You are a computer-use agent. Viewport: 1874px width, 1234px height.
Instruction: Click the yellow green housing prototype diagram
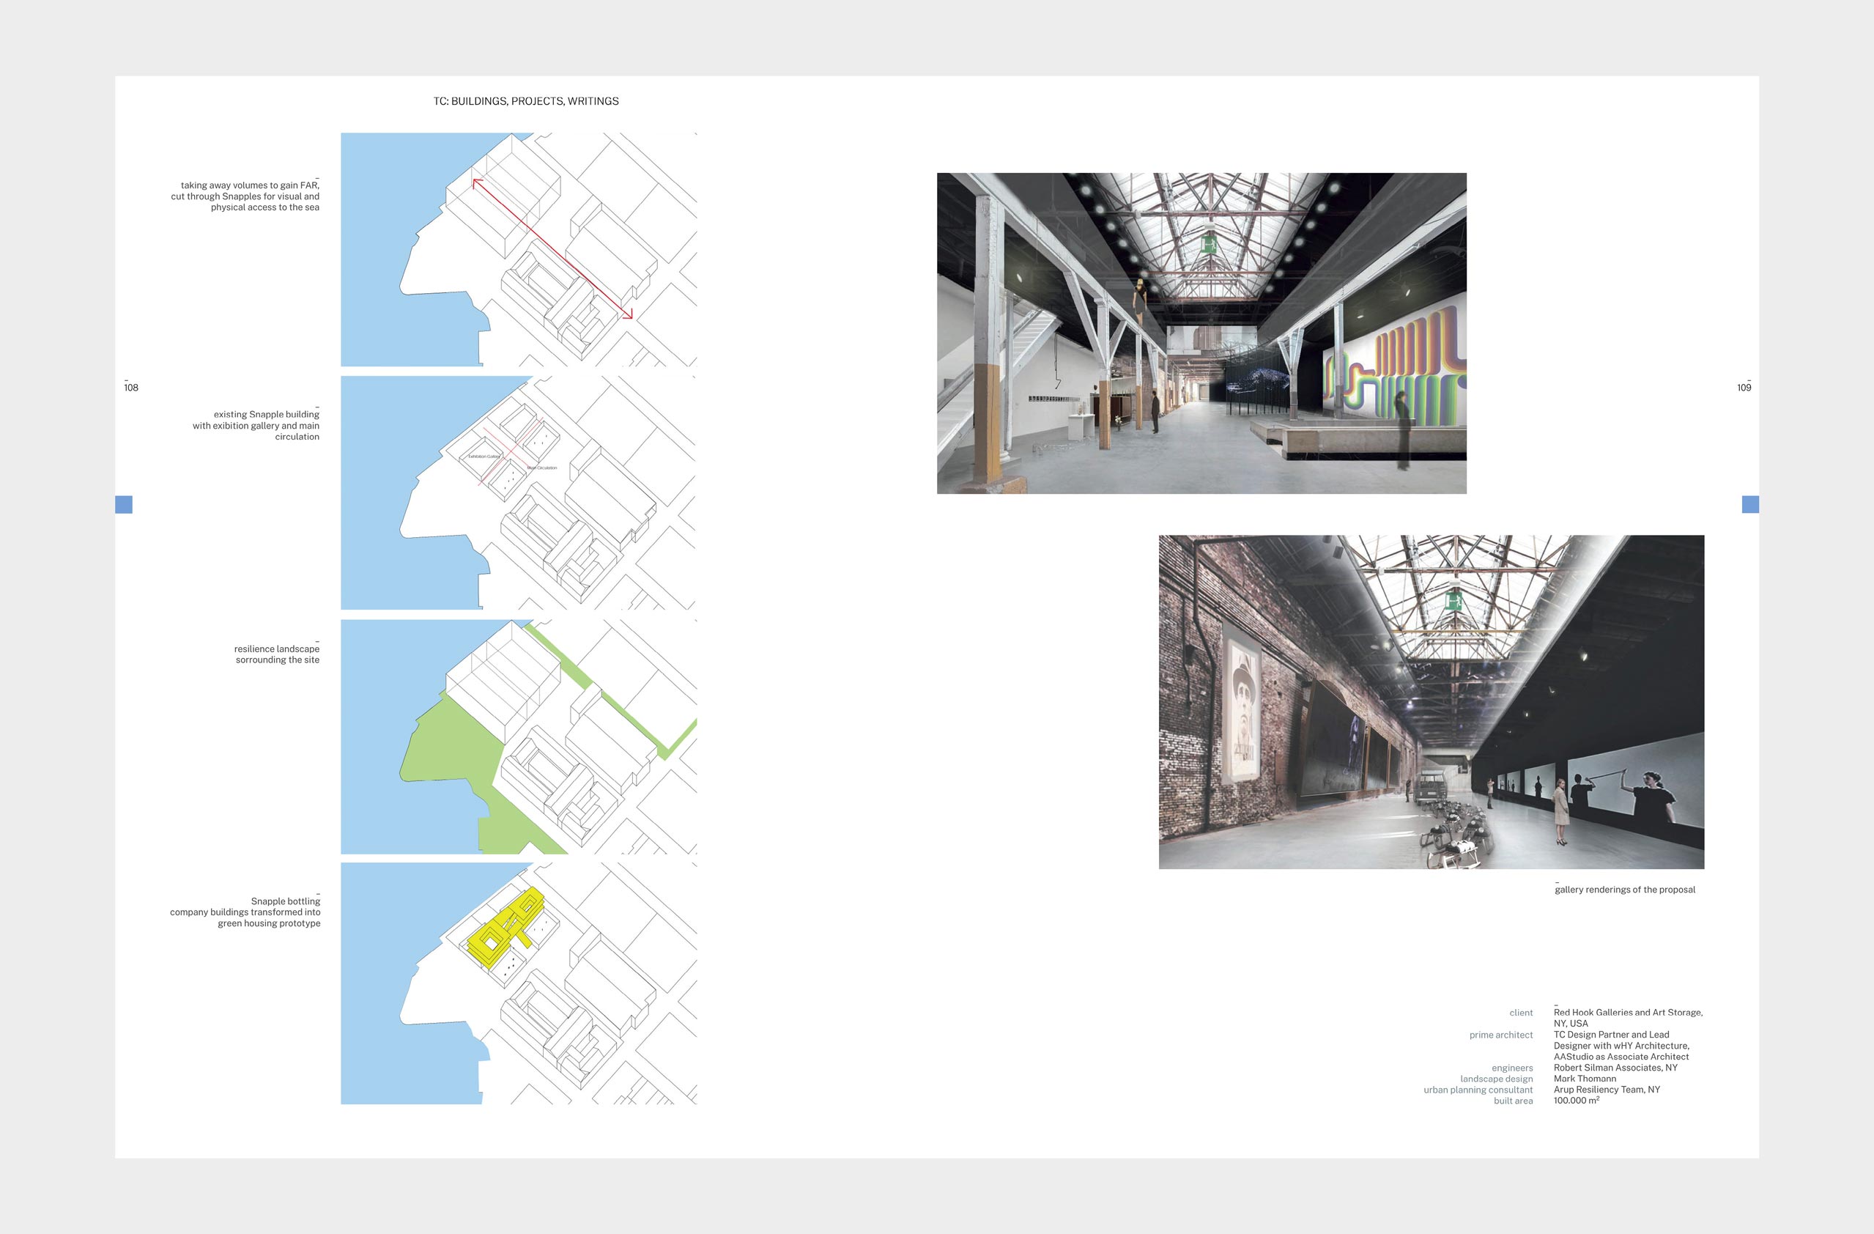tap(518, 983)
